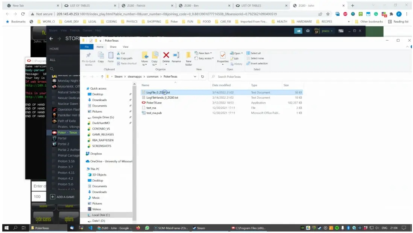Click Pin to Quick access icon

88,57
